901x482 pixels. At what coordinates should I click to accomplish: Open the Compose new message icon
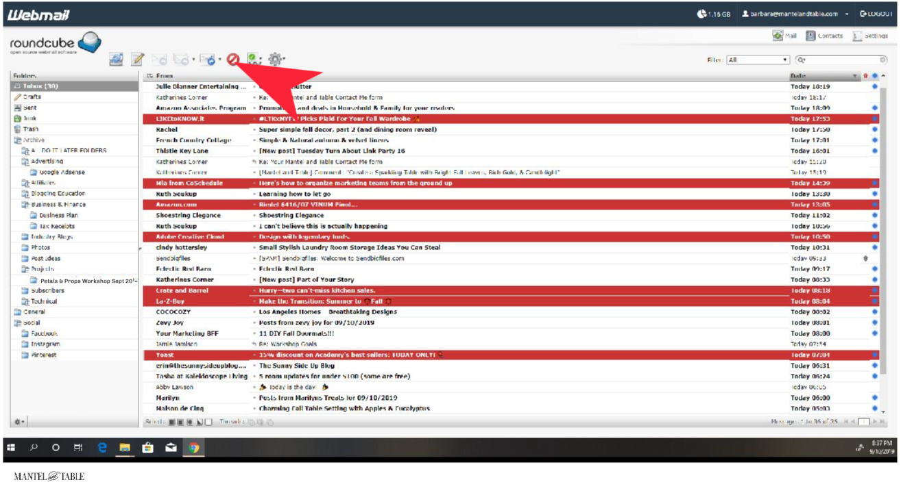coord(138,60)
